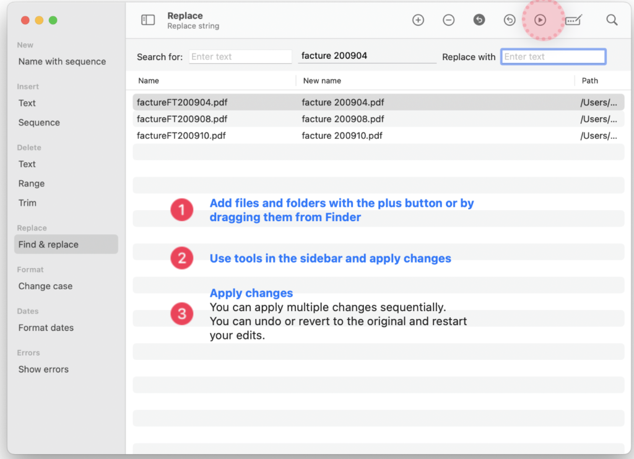Screen dimensions: 634x459
Task: Select Text under Delete section
Action: point(27,164)
